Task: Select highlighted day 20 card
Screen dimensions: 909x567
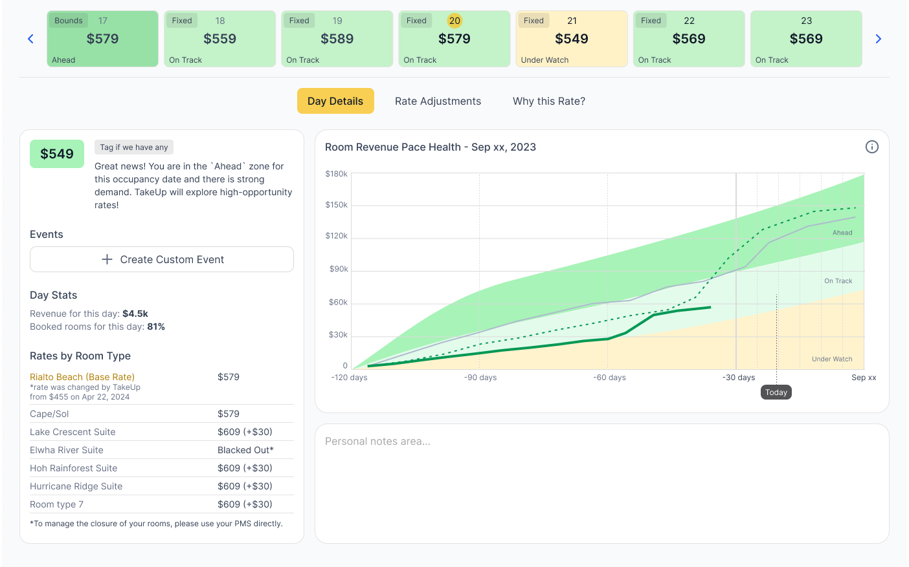Action: point(454,39)
